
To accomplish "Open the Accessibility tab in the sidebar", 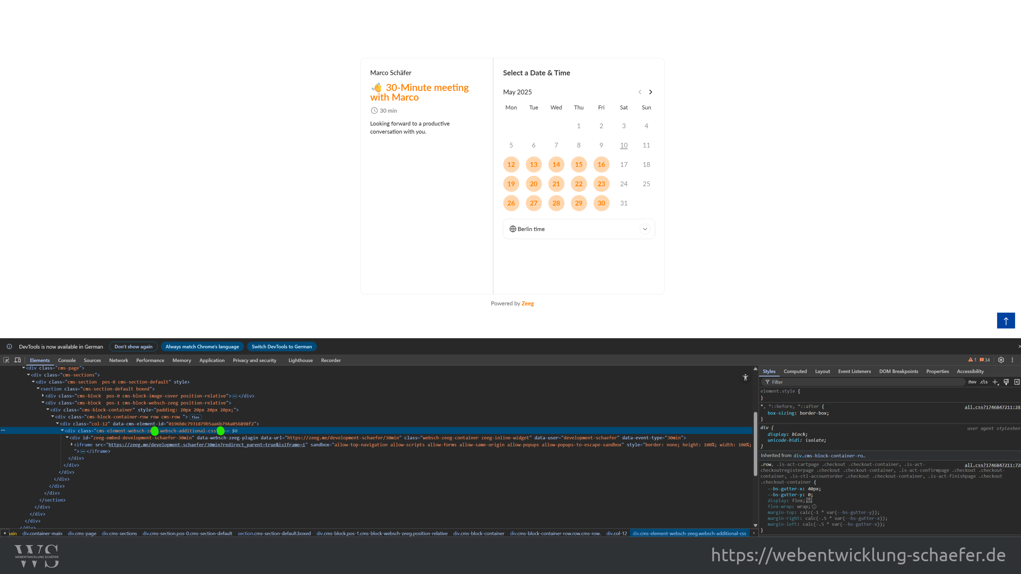I will tap(970, 371).
